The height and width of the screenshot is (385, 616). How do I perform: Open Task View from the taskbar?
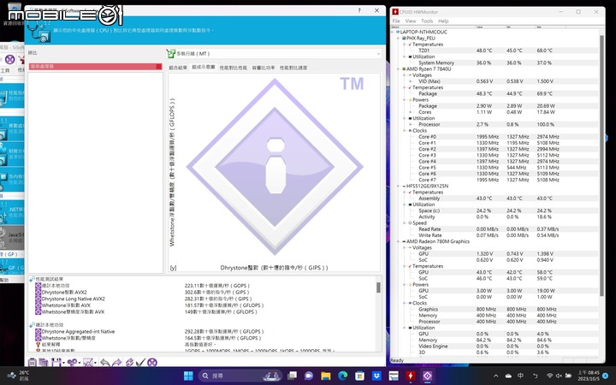[292, 376]
